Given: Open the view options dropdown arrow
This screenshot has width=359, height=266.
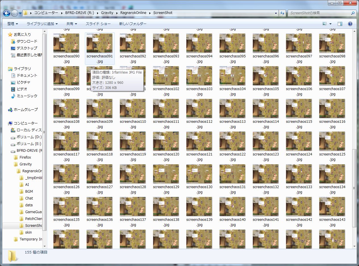Looking at the screenshot, I should click(330, 24).
